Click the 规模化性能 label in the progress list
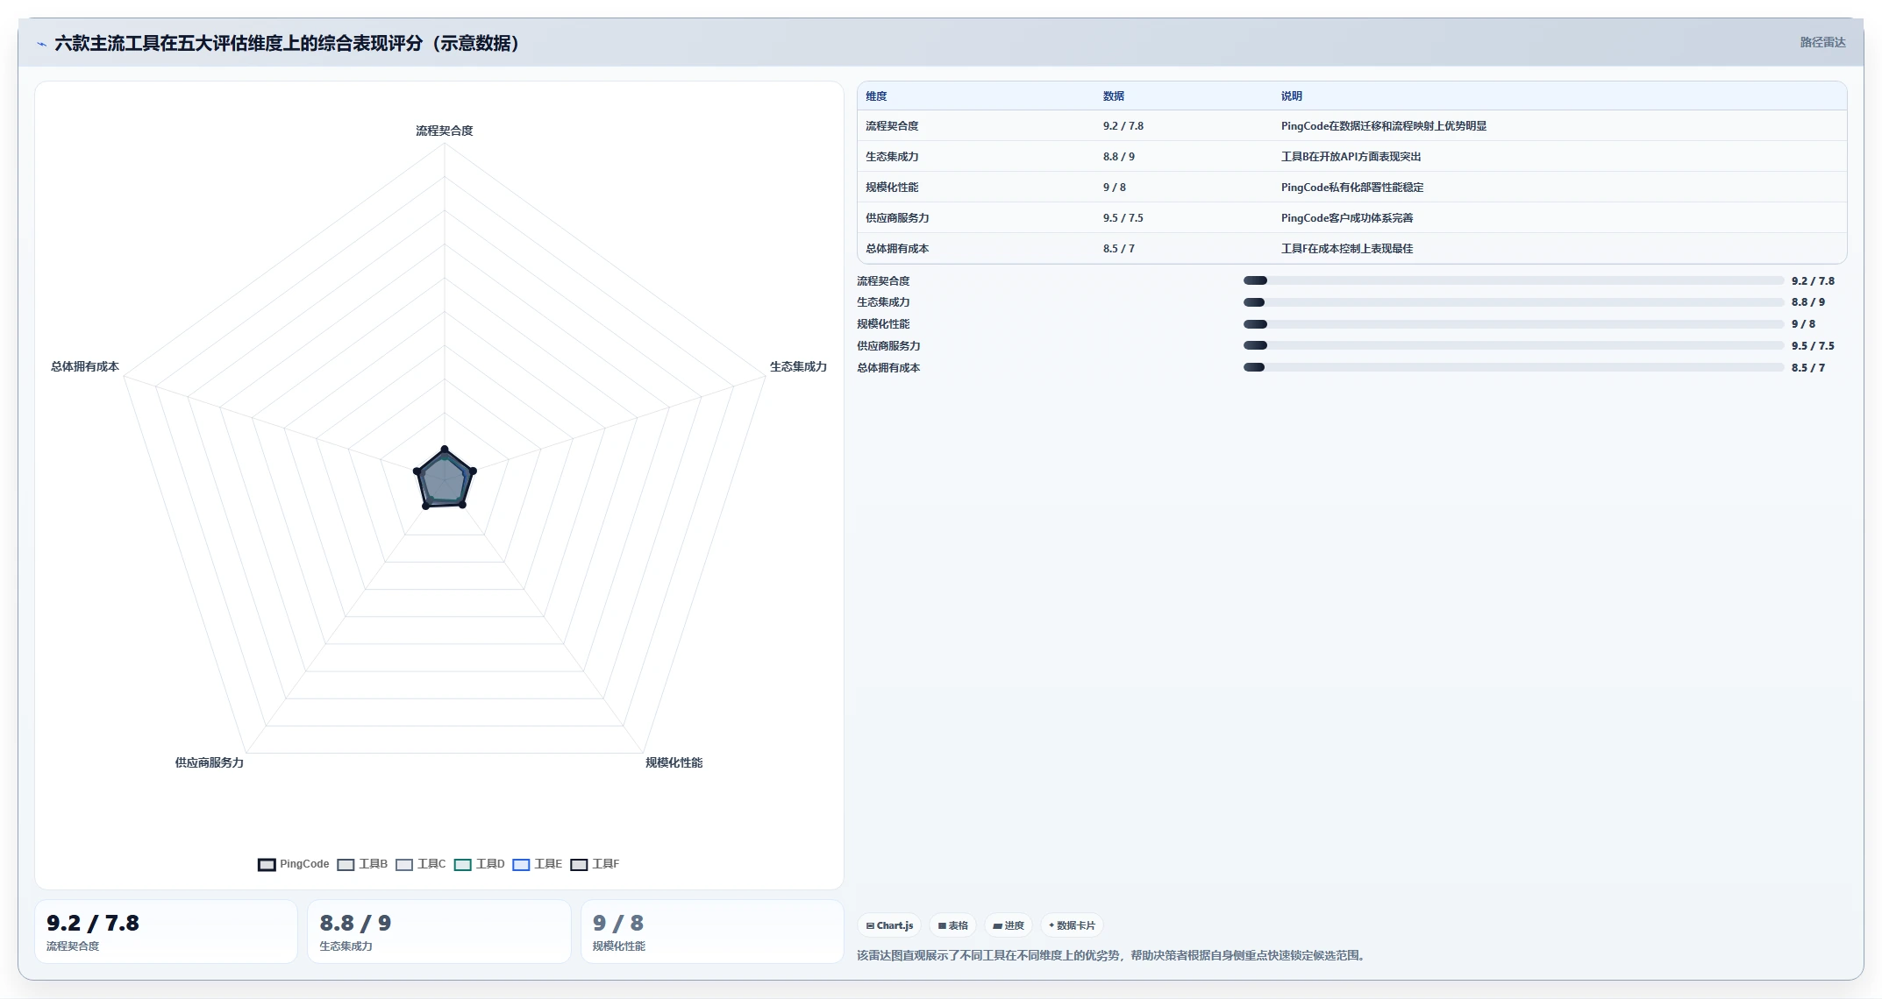 click(x=883, y=324)
